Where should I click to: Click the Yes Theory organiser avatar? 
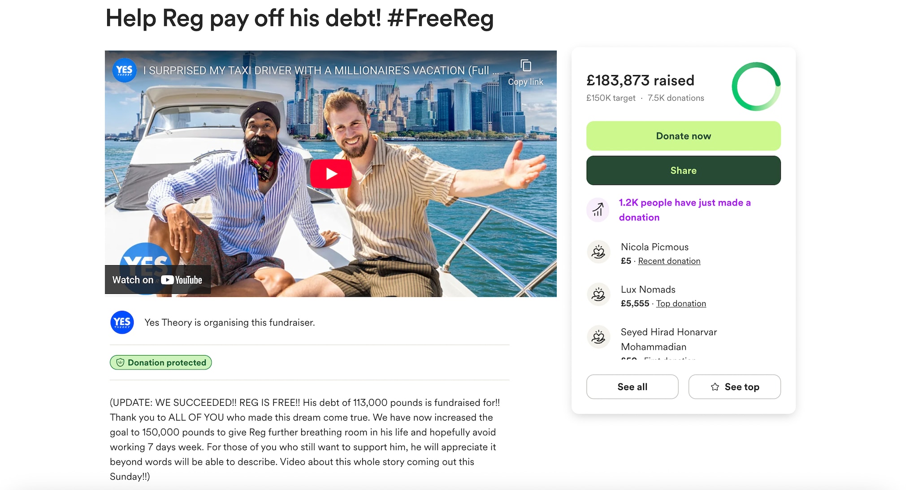click(122, 322)
